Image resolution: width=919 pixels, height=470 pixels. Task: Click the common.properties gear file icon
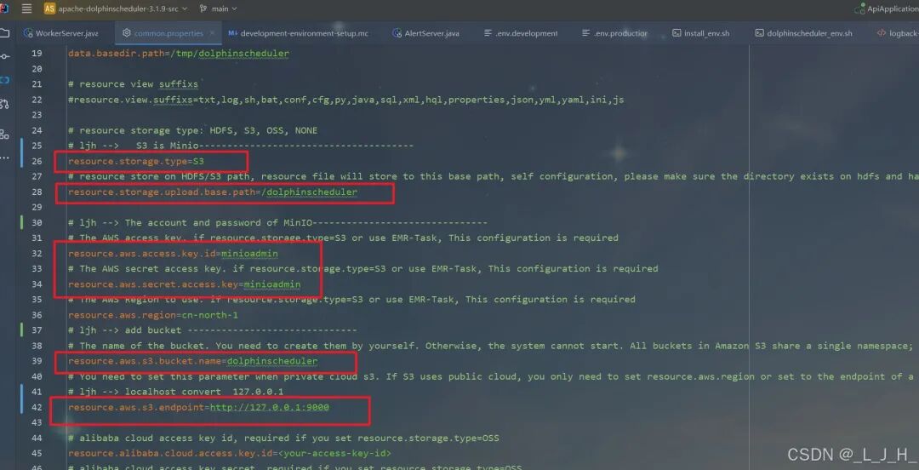point(127,33)
